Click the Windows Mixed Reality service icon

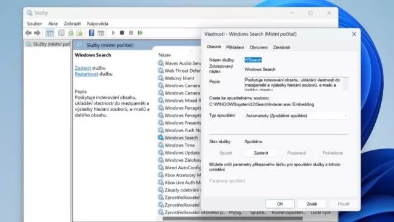pyautogui.click(x=161, y=100)
